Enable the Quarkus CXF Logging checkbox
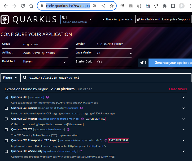 [6, 108]
